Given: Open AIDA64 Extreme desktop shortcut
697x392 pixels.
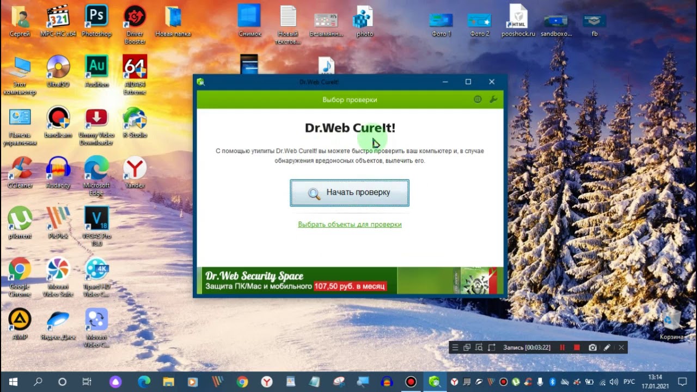Looking at the screenshot, I should coord(134,75).
